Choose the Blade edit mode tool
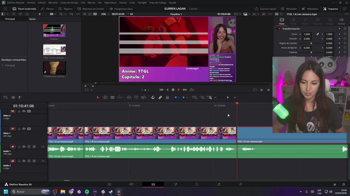The width and height of the screenshot is (350, 196). coord(112,97)
